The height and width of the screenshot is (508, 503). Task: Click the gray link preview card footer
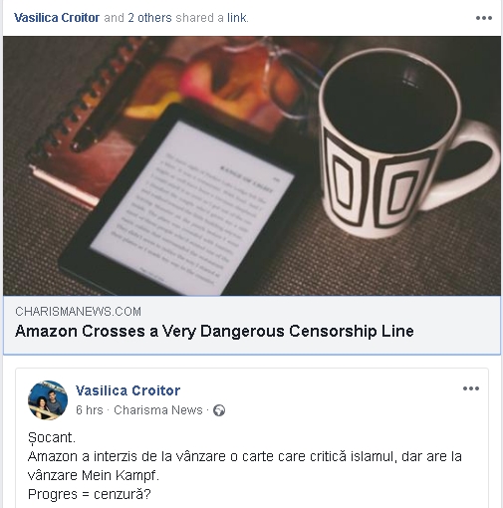[252, 325]
